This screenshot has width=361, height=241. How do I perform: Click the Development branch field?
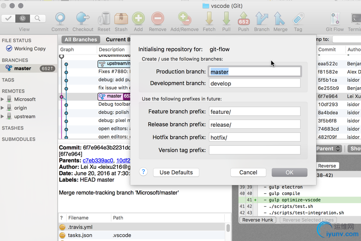tap(254, 83)
